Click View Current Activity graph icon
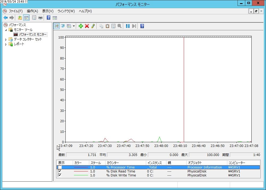266x190 pixels. (57, 26)
